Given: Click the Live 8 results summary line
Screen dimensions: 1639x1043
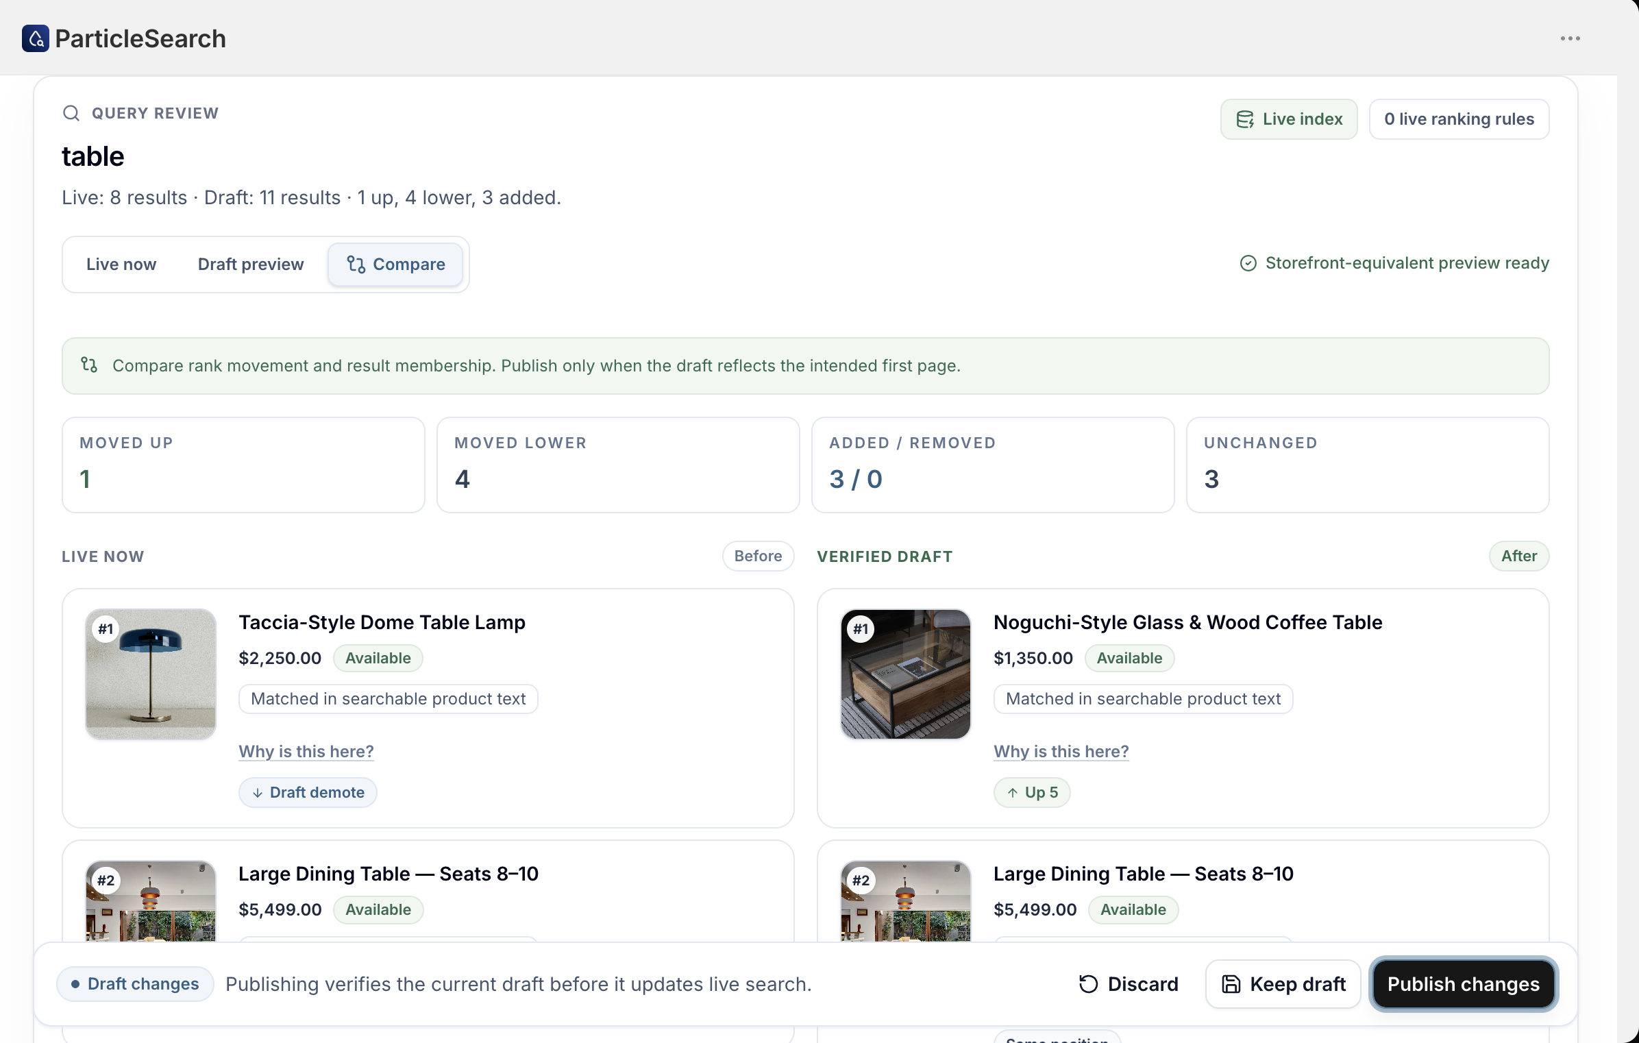Looking at the screenshot, I should point(312,198).
